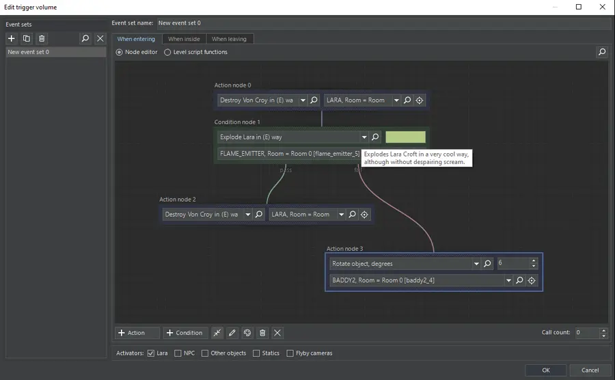Add a new event set
The width and height of the screenshot is (615, 380).
click(x=12, y=39)
